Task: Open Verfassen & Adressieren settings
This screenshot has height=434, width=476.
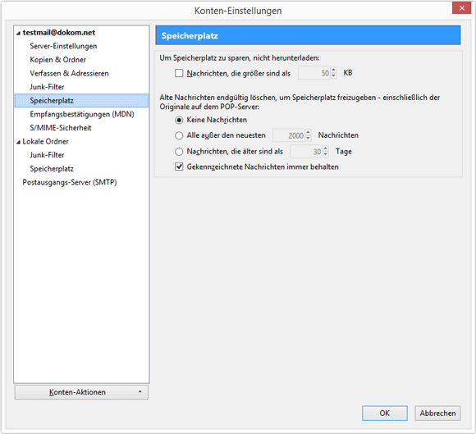Action: [x=69, y=74]
